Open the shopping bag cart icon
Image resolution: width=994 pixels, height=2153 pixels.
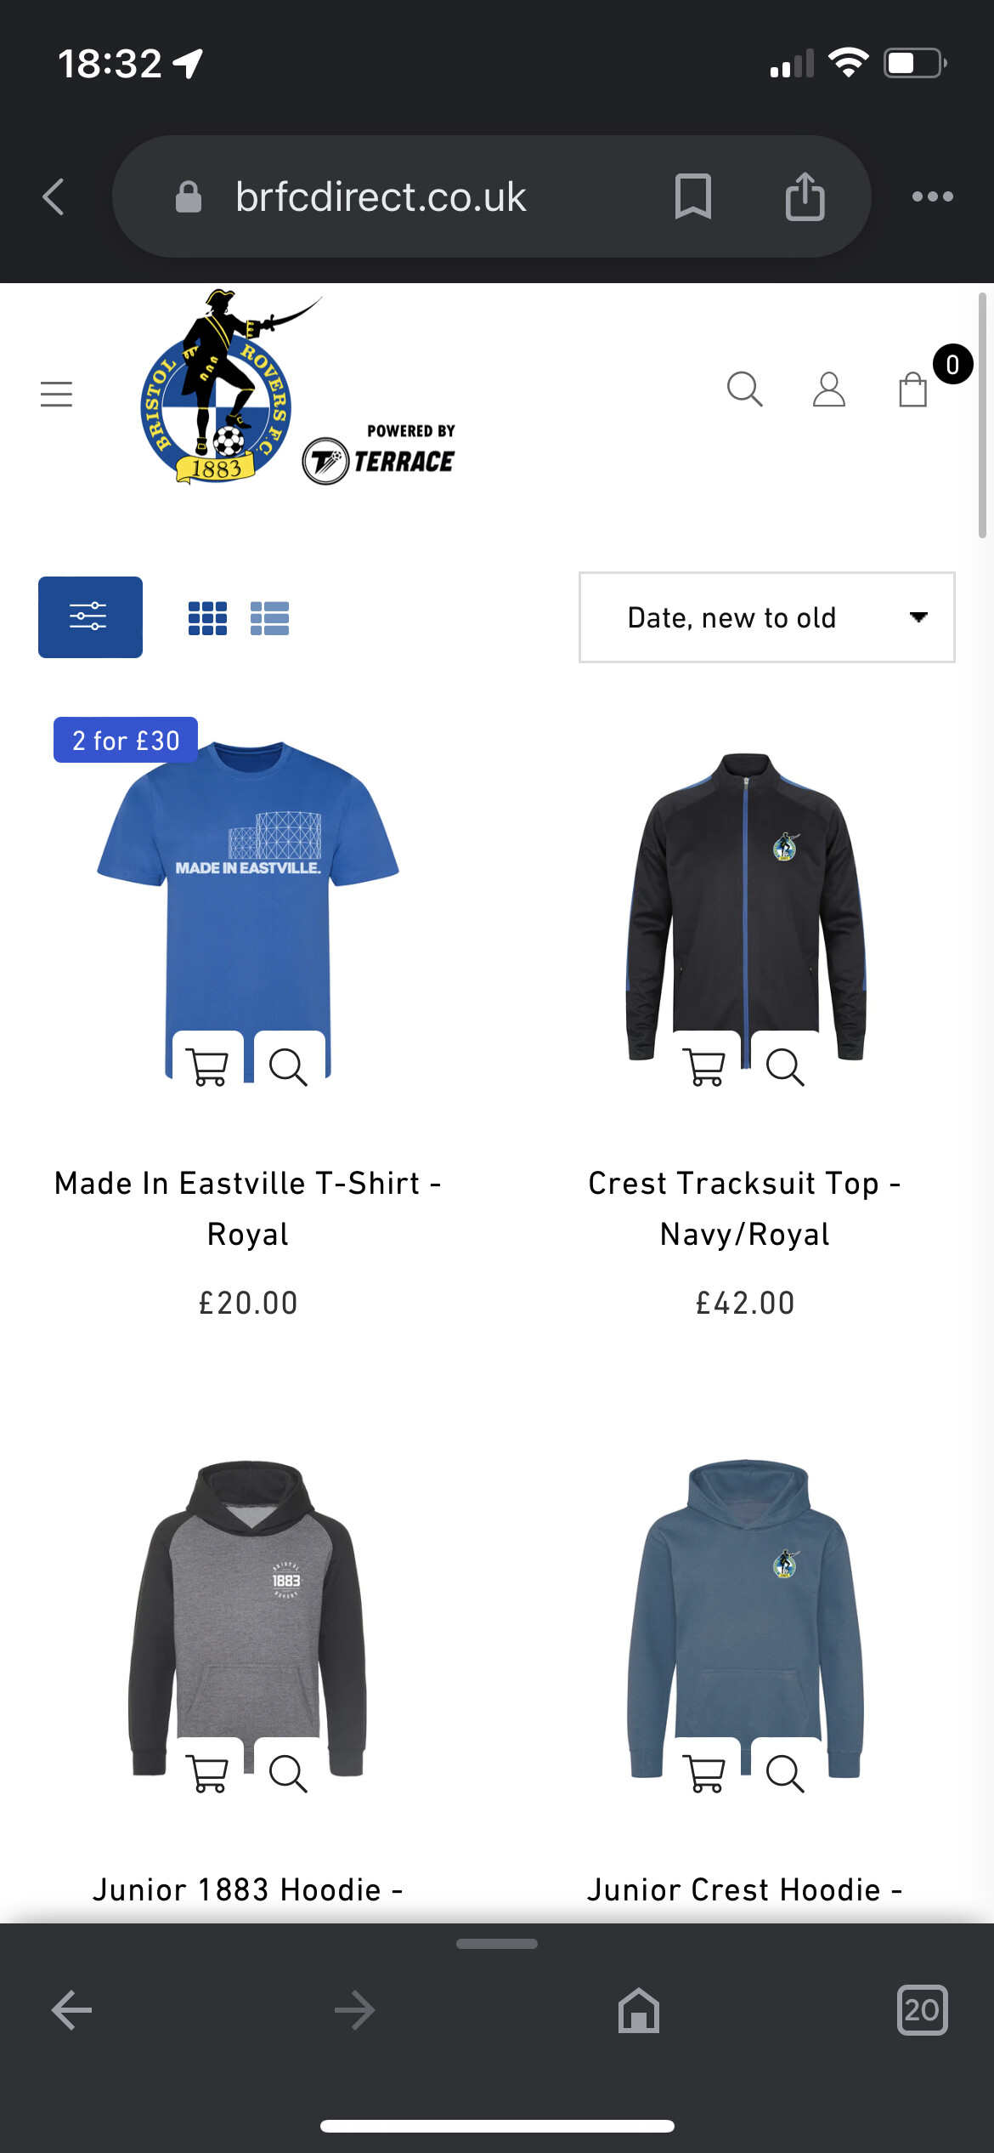coord(913,390)
